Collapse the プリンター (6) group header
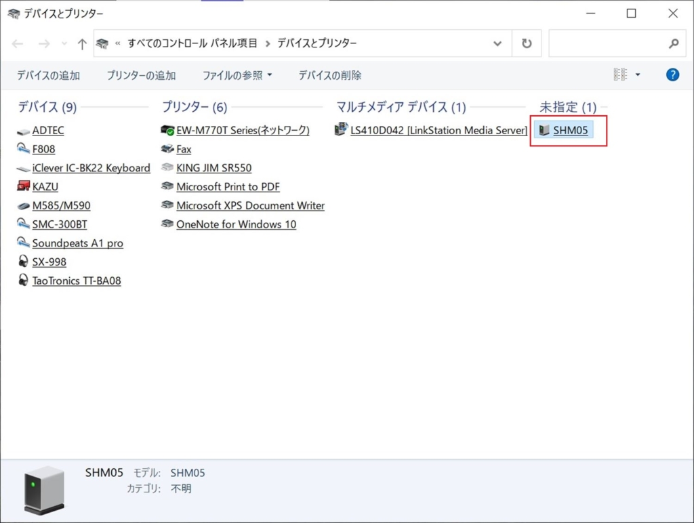The width and height of the screenshot is (694, 523). (x=195, y=107)
